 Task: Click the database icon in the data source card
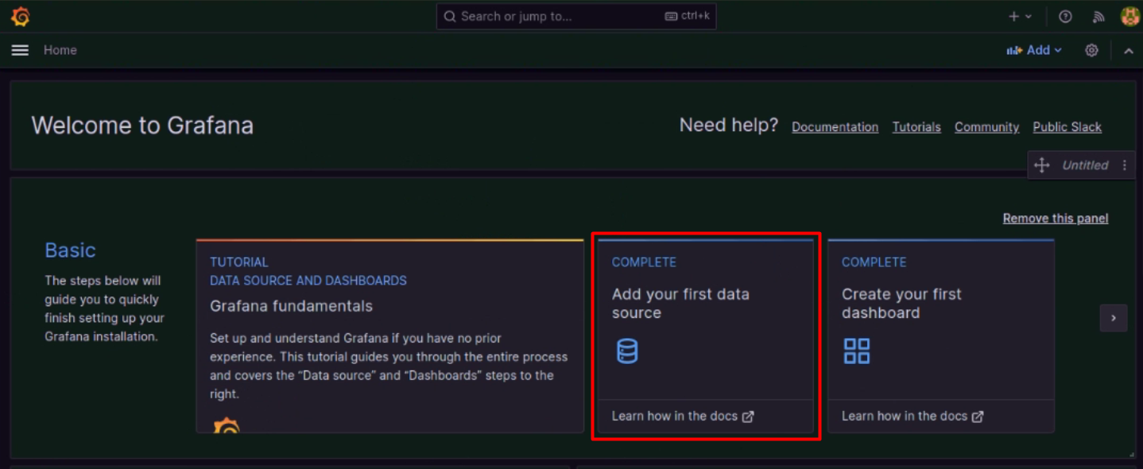pos(627,351)
